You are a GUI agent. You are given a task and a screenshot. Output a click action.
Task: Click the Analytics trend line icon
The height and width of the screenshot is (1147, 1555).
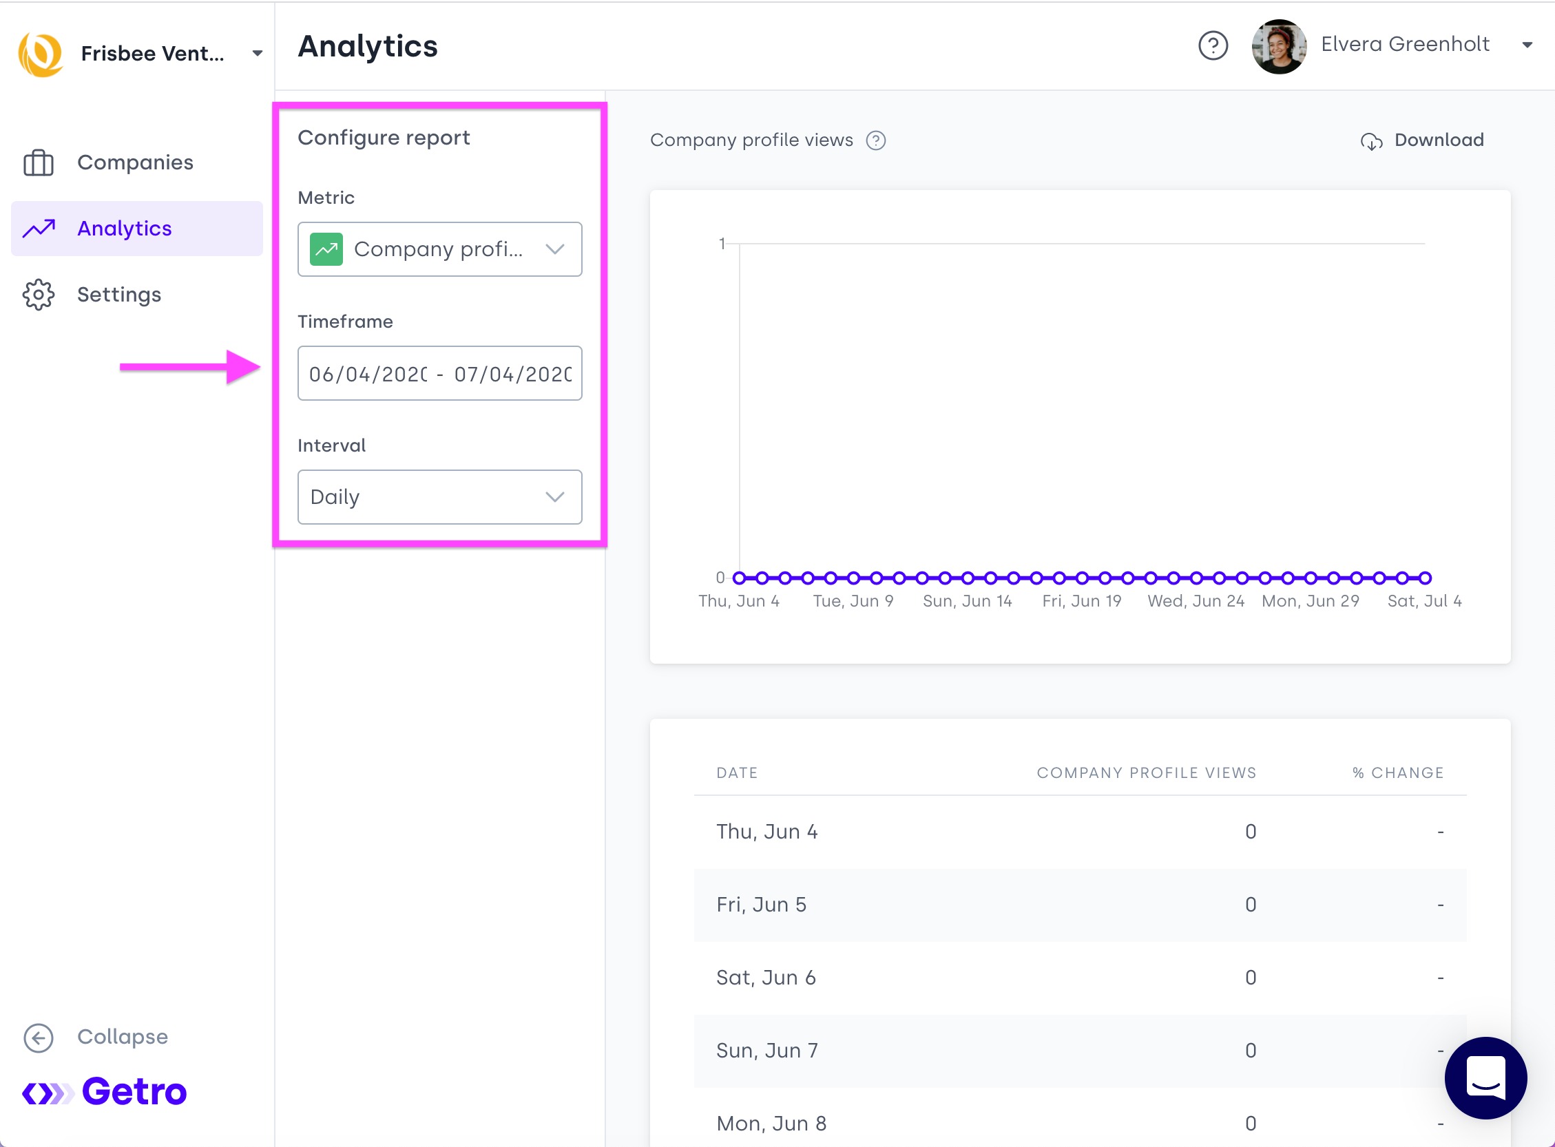tap(39, 229)
